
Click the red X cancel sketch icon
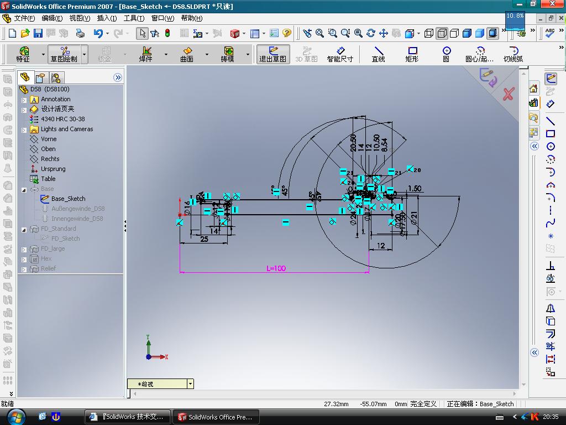509,94
